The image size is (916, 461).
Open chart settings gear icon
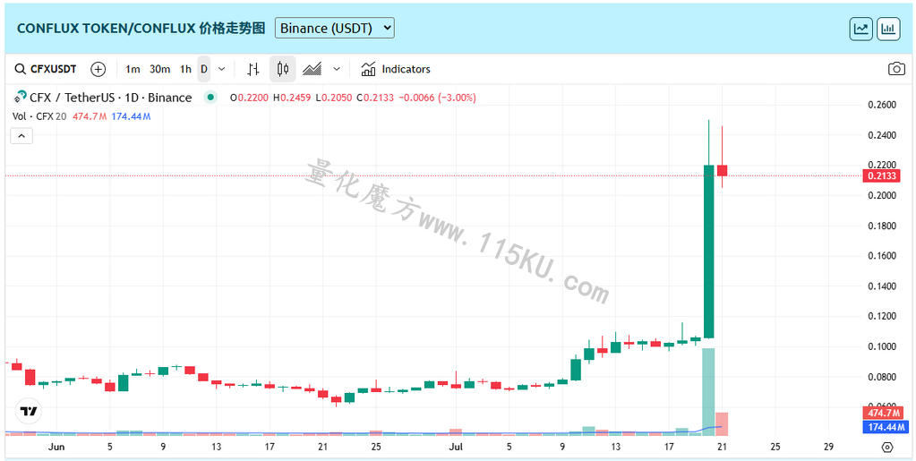(886, 448)
